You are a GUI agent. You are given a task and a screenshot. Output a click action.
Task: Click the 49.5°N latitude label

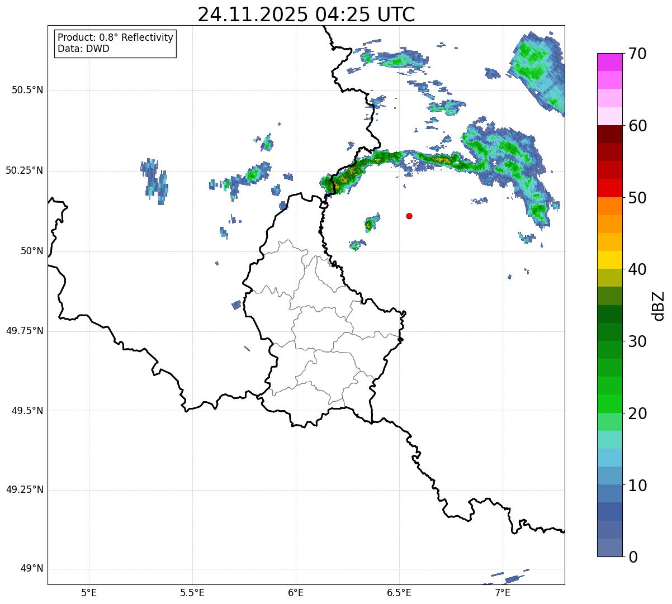(x=27, y=411)
